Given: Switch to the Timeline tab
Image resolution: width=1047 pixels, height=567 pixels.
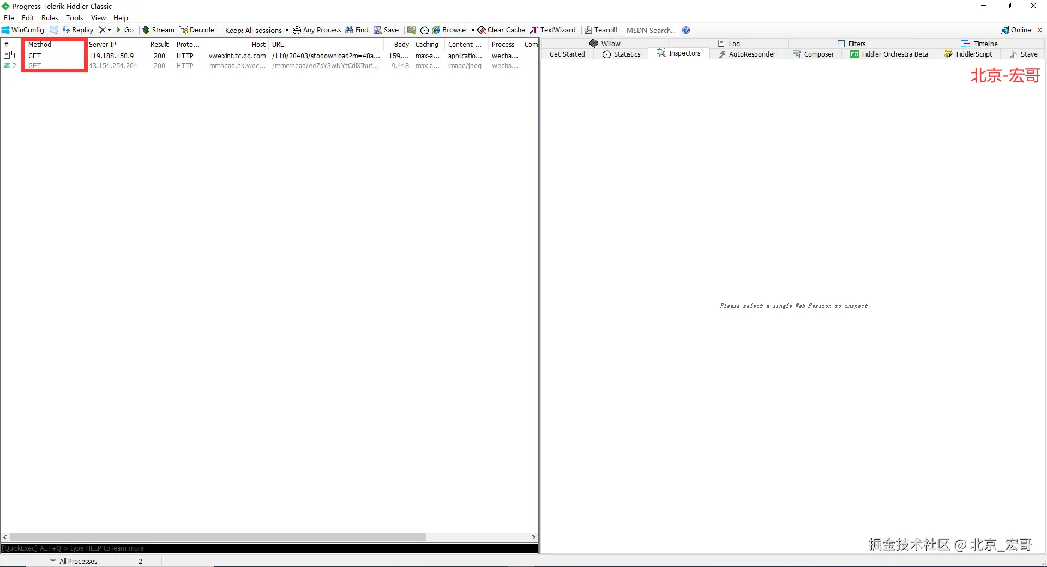Looking at the screenshot, I should (980, 44).
